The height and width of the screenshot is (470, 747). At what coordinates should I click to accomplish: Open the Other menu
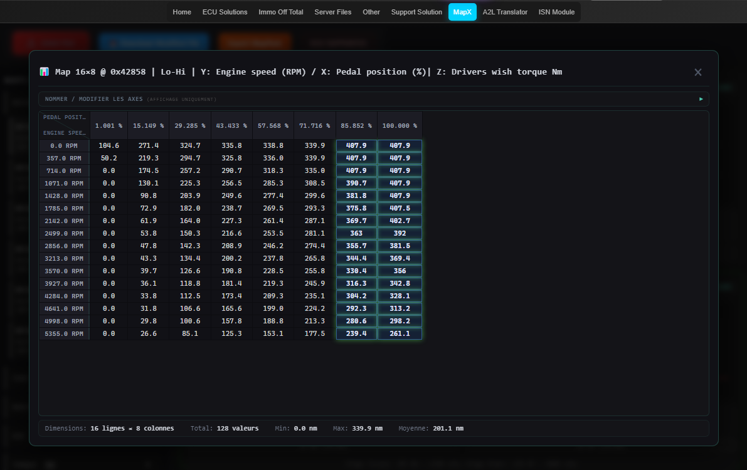point(371,12)
